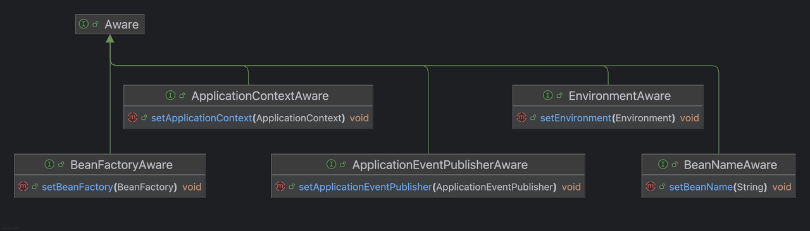Click void return type of setEnvironment
This screenshot has height=231, width=810.
coord(690,118)
